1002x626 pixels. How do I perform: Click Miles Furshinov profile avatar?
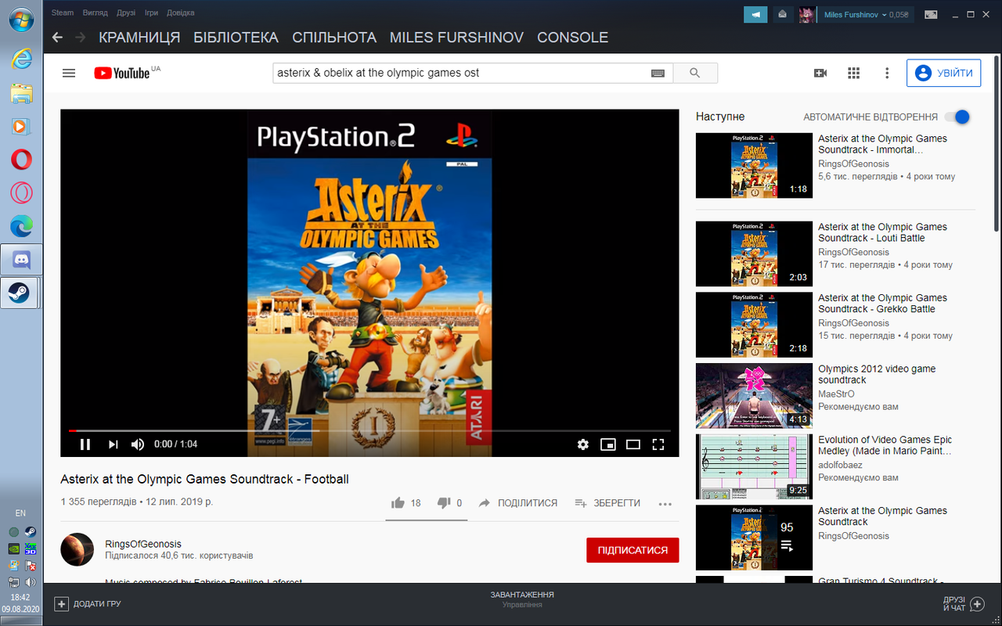806,15
